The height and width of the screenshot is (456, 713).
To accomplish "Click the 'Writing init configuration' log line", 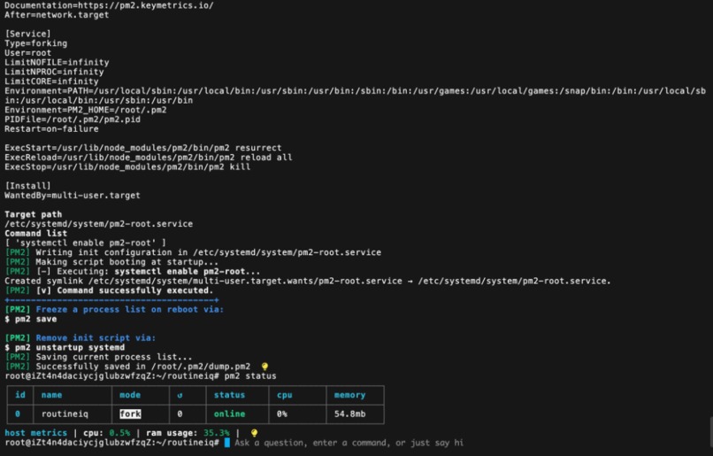I will (193, 252).
